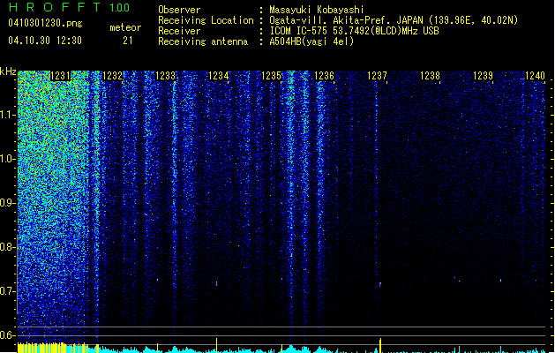Screen dimensions: 555x353
Task: Click the 1238 time marker
Action: [430, 76]
